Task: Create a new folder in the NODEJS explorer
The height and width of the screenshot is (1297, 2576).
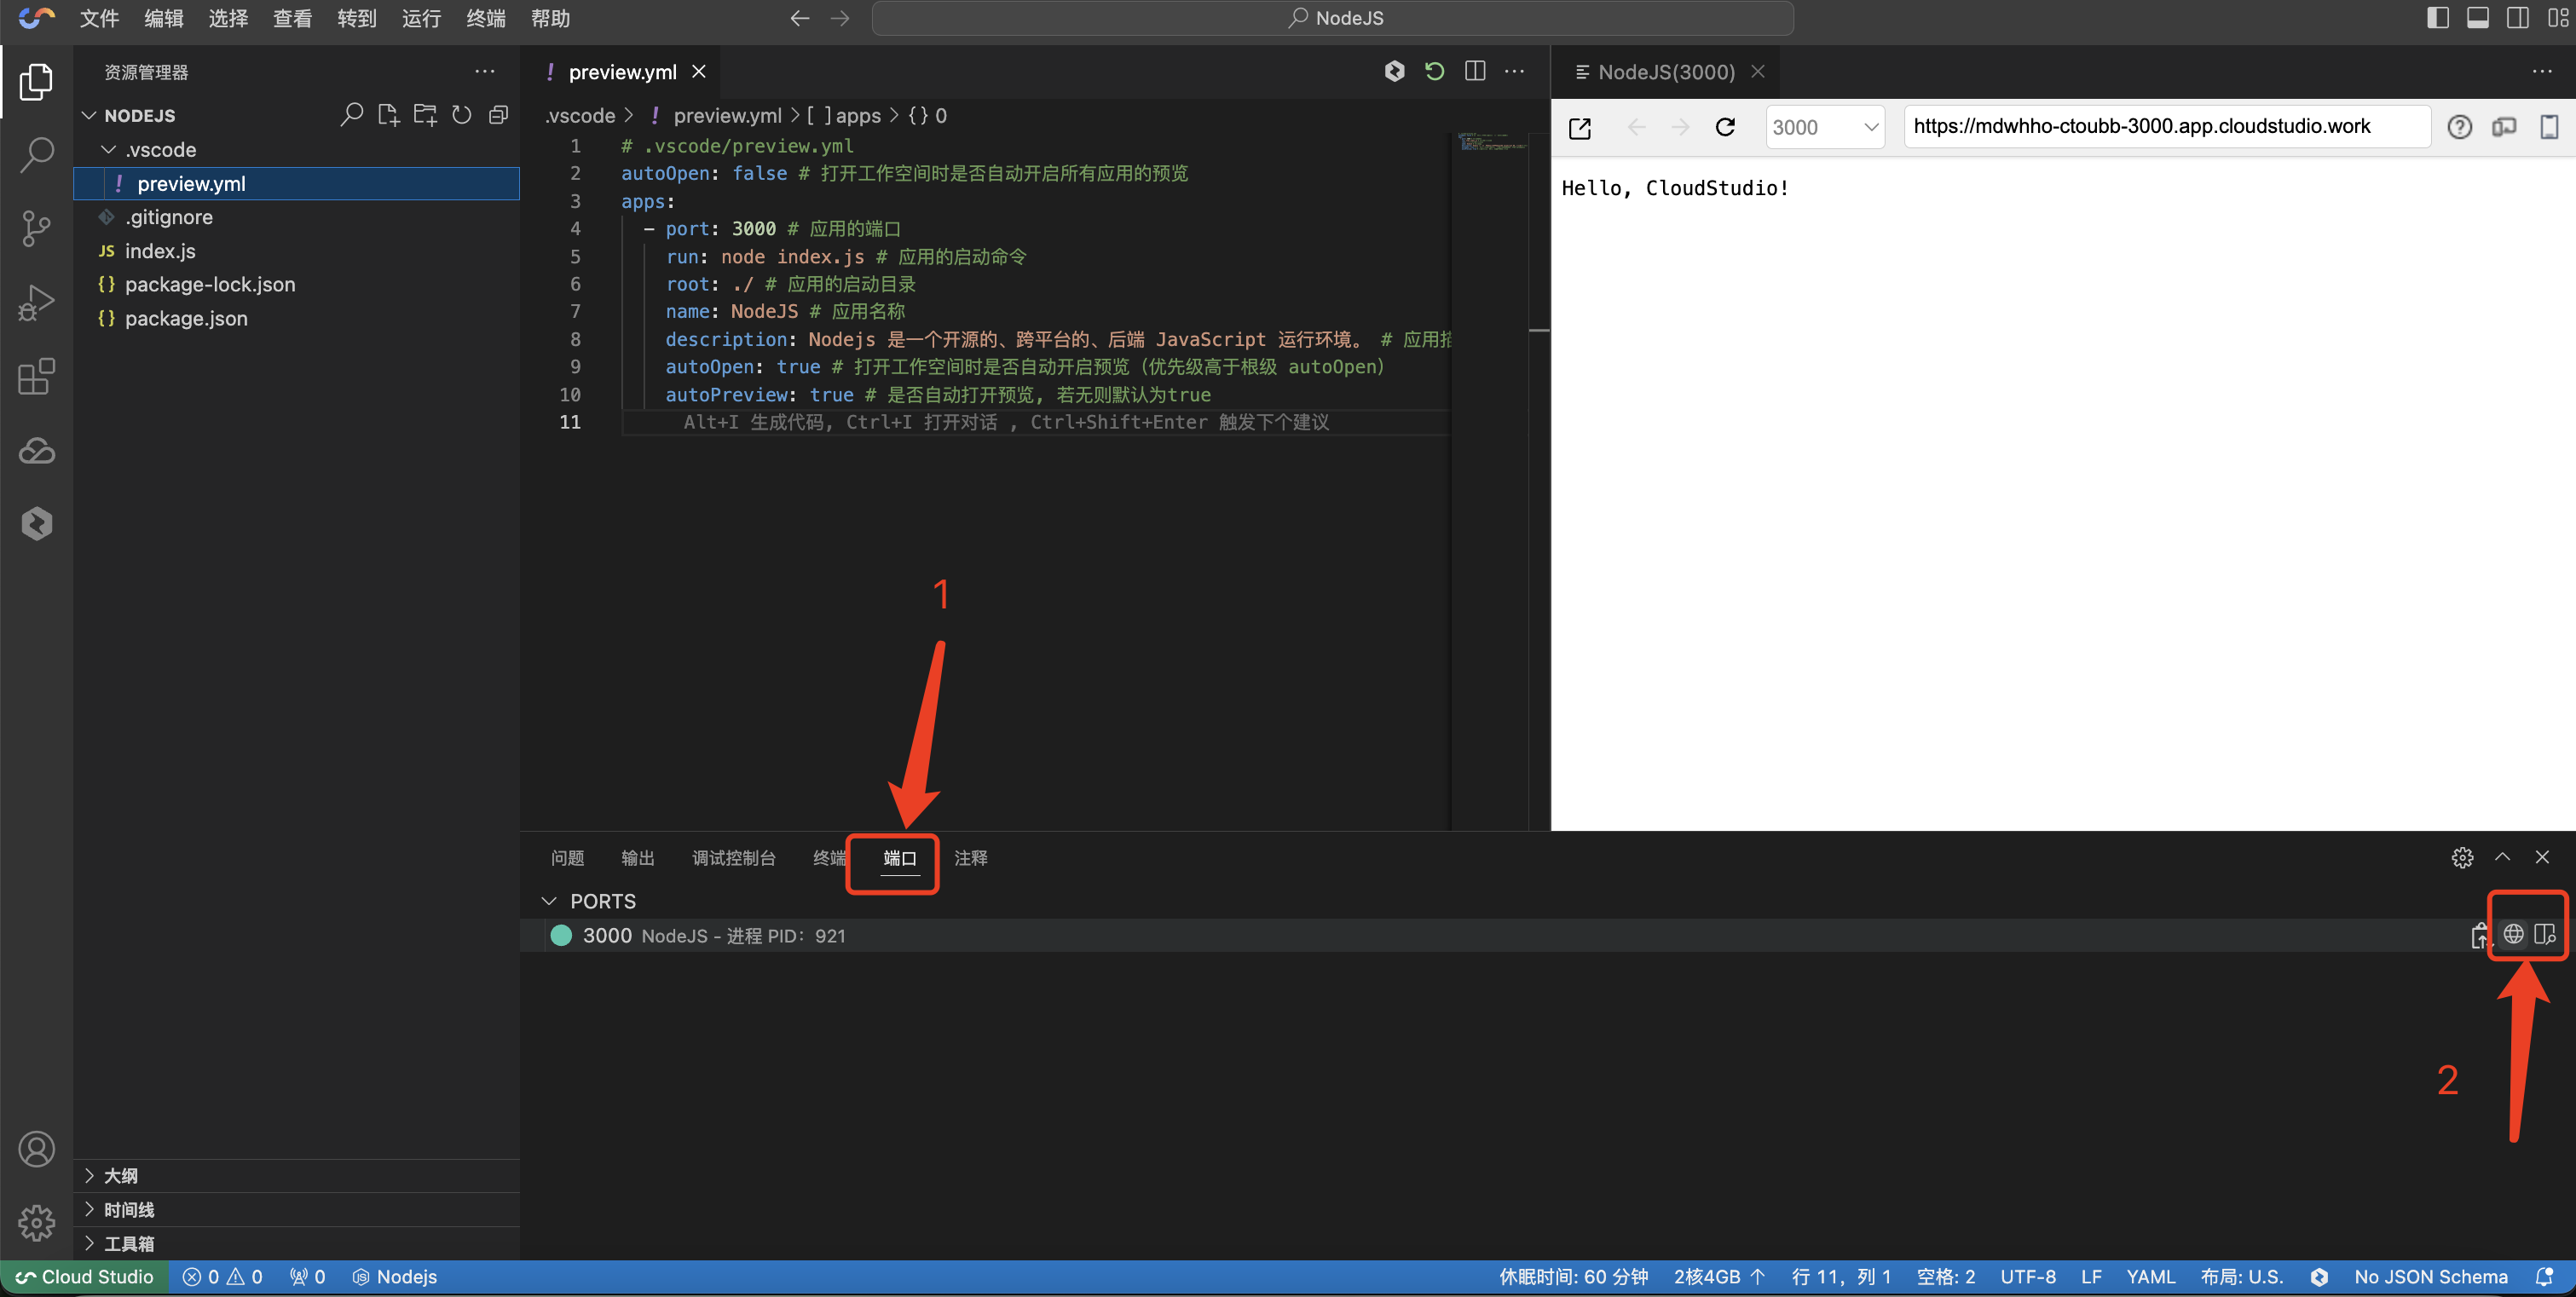Action: pos(425,115)
